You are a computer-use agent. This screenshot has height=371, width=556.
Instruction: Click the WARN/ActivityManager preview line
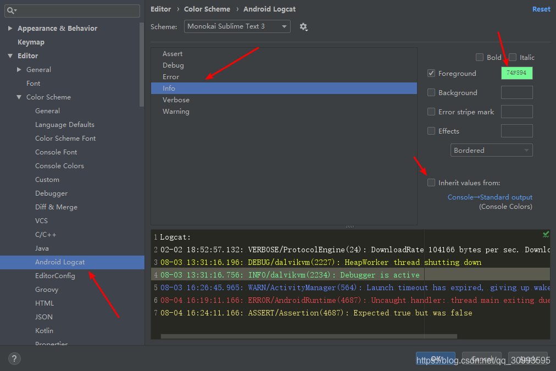[x=355, y=287]
